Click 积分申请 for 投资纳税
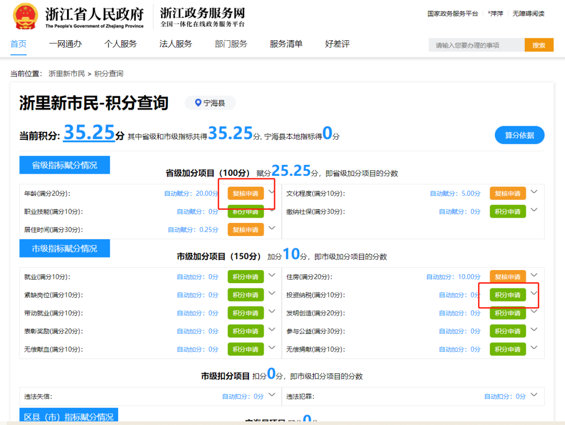Image resolution: width=565 pixels, height=425 pixels. pyautogui.click(x=507, y=295)
